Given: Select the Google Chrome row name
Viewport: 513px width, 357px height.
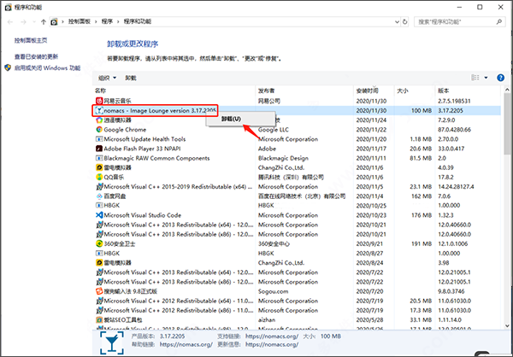Looking at the screenshot, I should pos(125,130).
